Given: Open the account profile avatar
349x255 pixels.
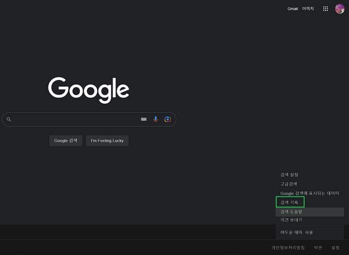Looking at the screenshot, I should click(340, 8).
